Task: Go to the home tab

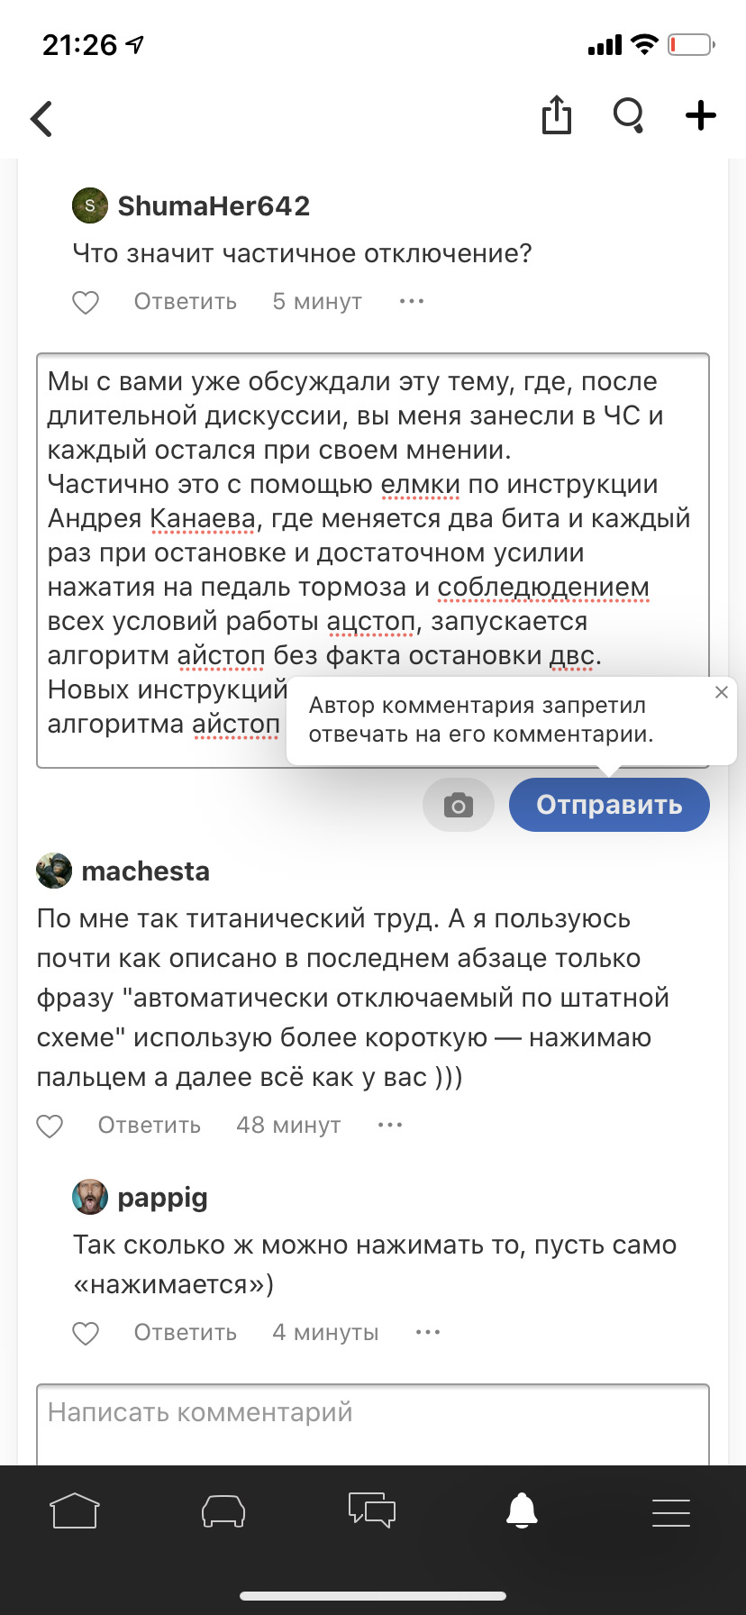Action: tap(75, 1511)
